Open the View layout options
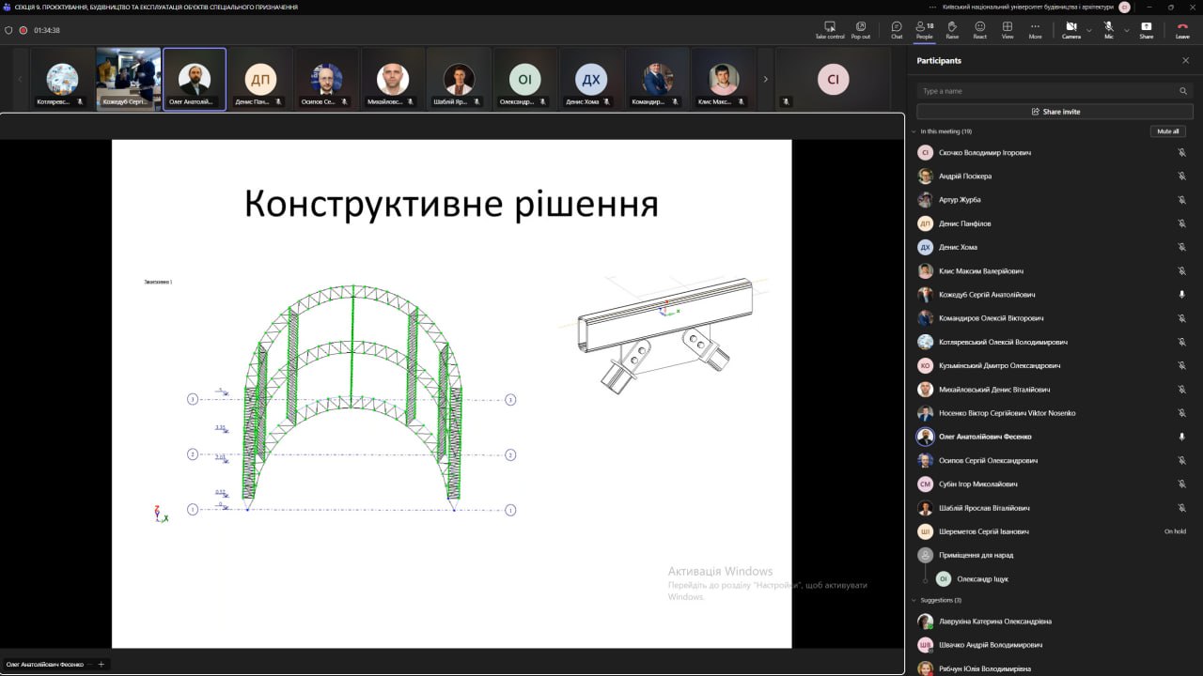The image size is (1203, 676). [x=1008, y=27]
